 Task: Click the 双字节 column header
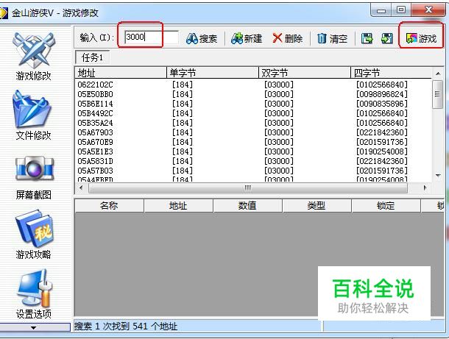[x=305, y=73]
